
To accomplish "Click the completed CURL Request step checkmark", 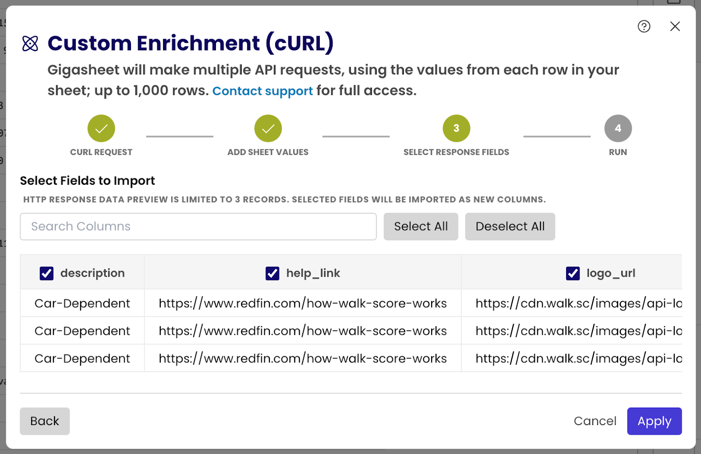I will pyautogui.click(x=101, y=128).
